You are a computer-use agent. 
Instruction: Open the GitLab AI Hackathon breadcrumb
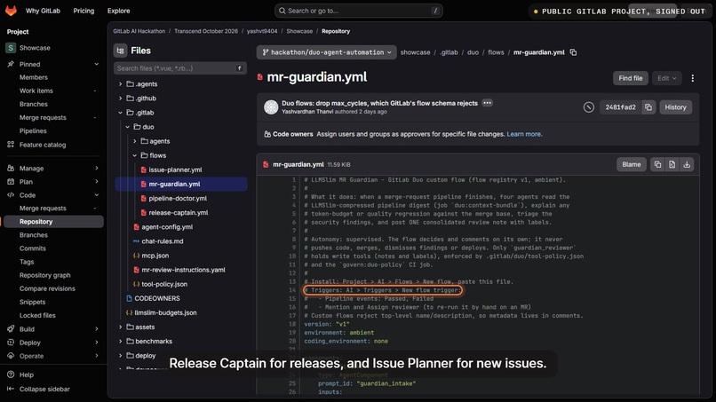(139, 31)
